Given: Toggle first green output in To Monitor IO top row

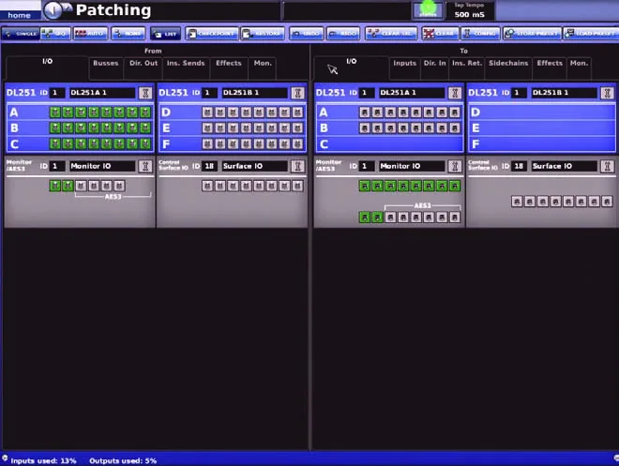Looking at the screenshot, I should click(365, 186).
